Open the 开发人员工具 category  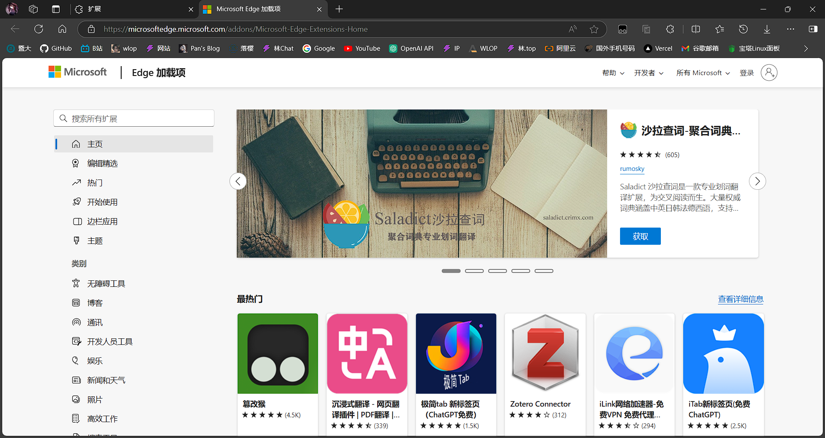134,341
